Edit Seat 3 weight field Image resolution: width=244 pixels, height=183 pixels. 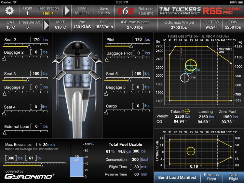point(36,73)
